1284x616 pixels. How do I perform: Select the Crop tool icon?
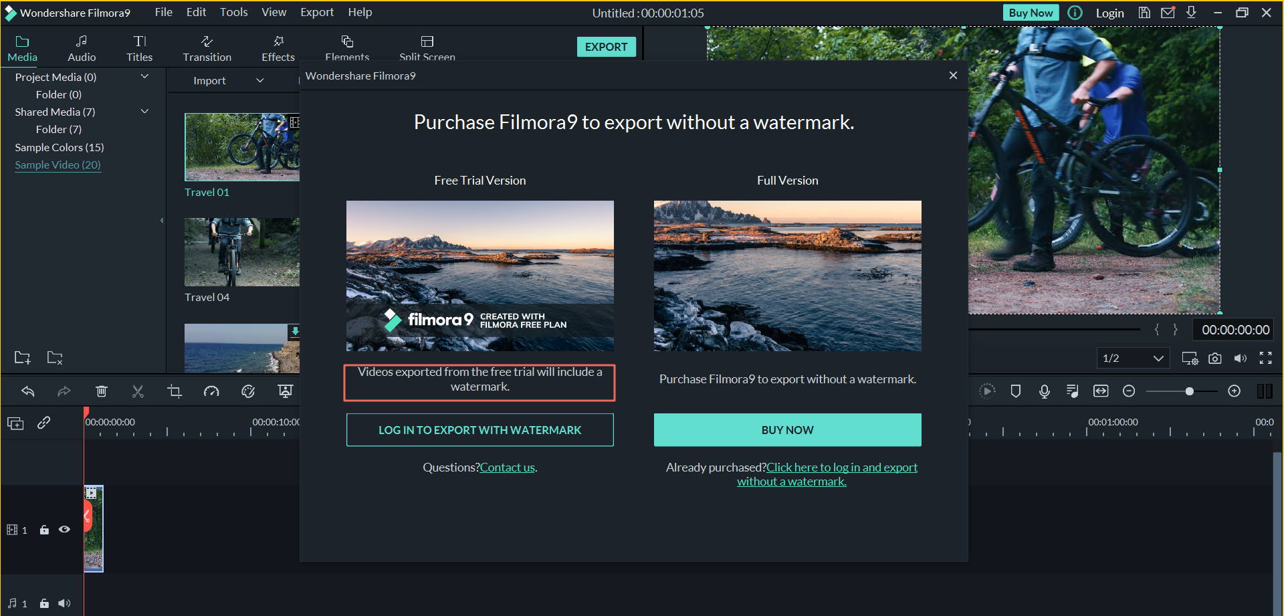point(175,391)
